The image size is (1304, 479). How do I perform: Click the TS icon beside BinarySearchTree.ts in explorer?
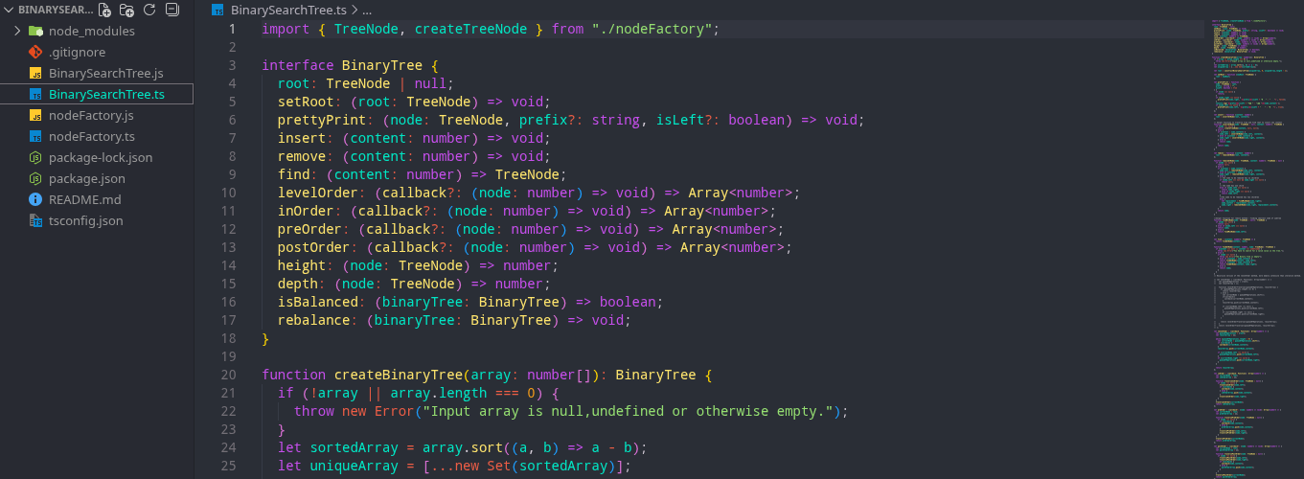click(x=35, y=94)
